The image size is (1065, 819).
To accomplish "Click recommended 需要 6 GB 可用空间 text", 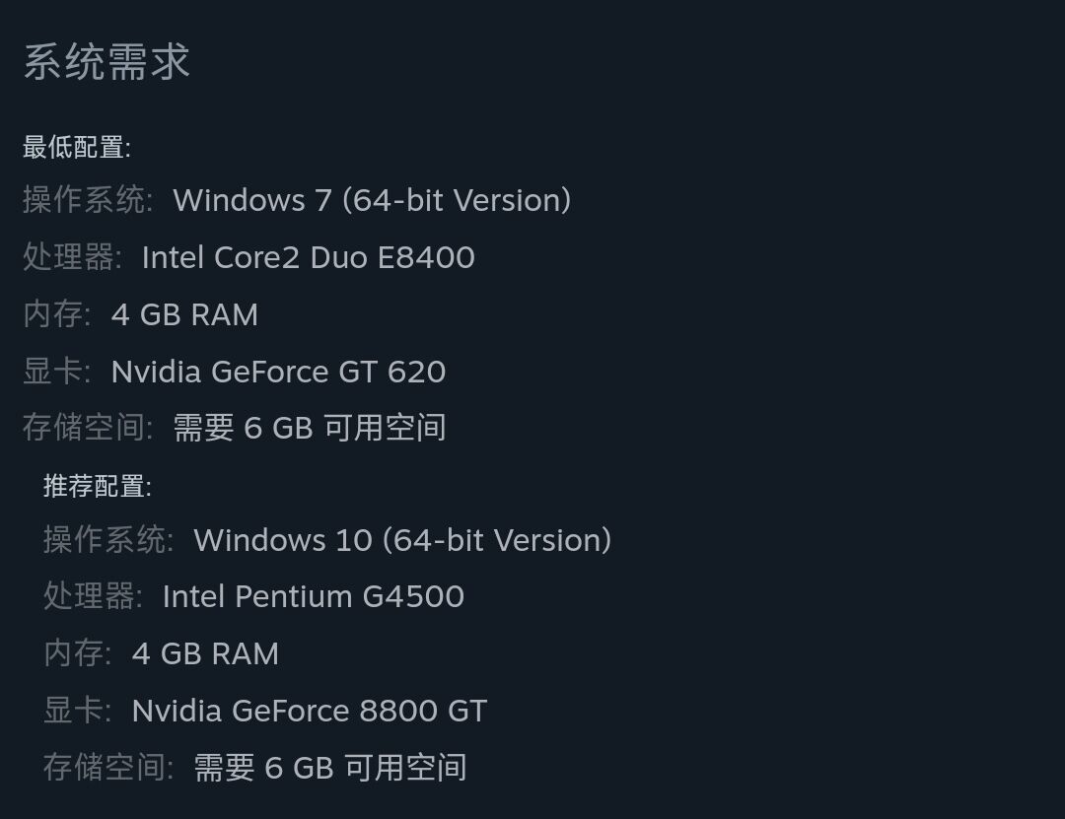I will 330,768.
